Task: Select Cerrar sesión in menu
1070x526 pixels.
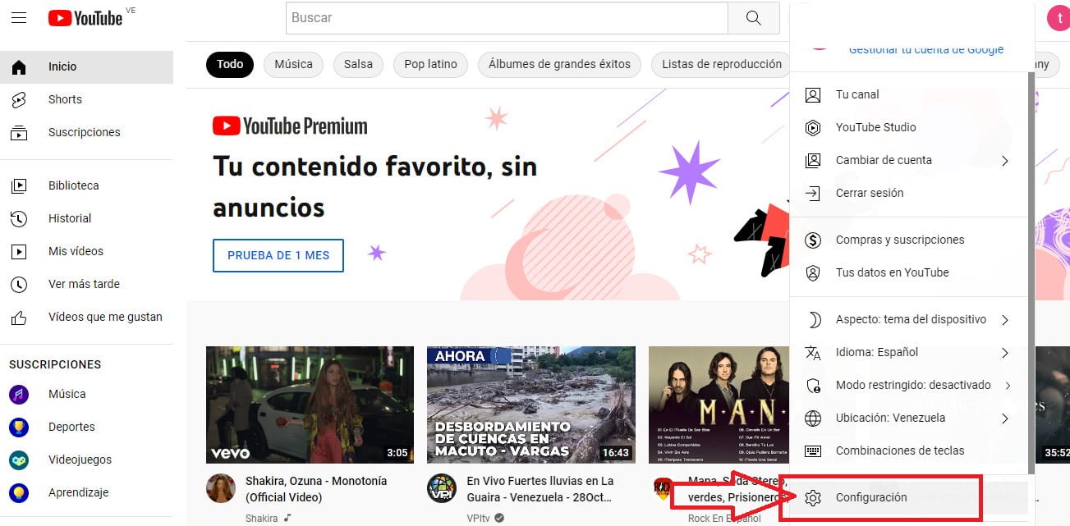Action: [x=908, y=193]
